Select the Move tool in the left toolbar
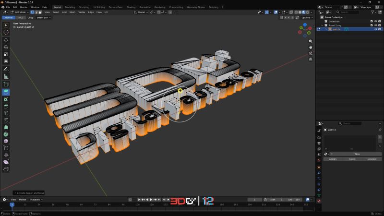The height and width of the screenshot is (216, 384). pos(6,40)
